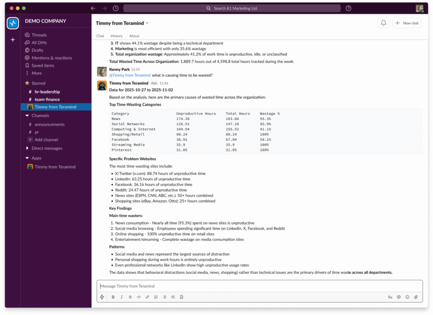Viewport: 433px width, 315px height.
Task: Toggle italic formatting in the message composer
Action: [x=122, y=297]
